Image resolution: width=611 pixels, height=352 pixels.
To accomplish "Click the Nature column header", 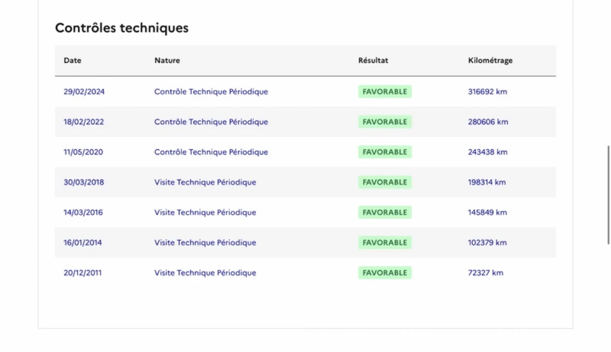I will tap(167, 60).
